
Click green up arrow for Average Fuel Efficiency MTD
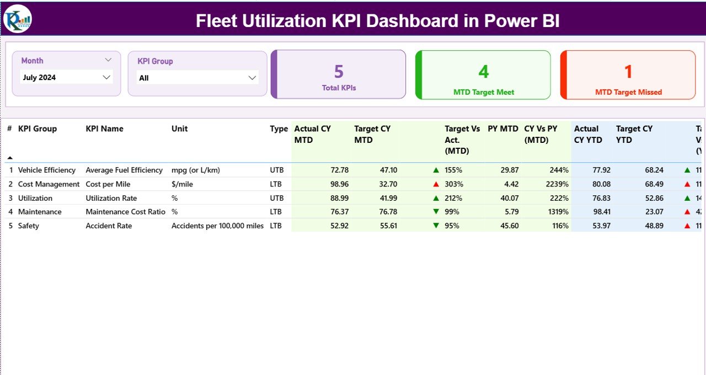(x=436, y=170)
